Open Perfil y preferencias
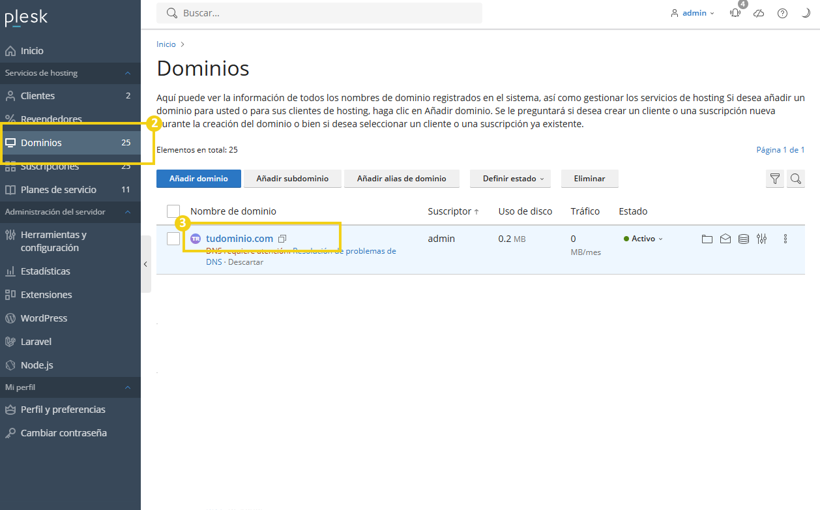820x510 pixels. coord(70,410)
